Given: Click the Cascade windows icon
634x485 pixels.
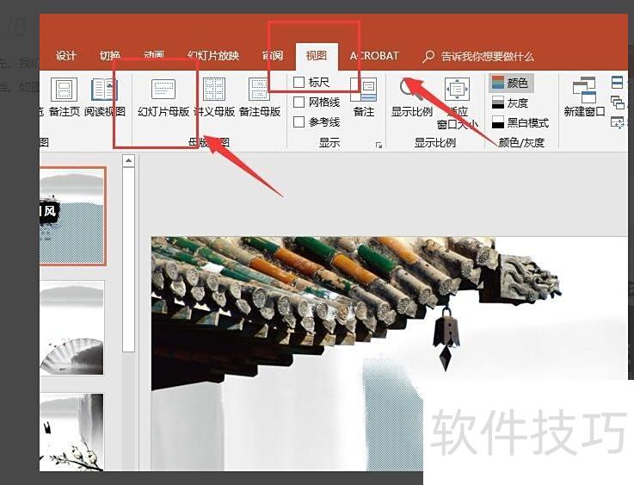Looking at the screenshot, I should pos(618,103).
